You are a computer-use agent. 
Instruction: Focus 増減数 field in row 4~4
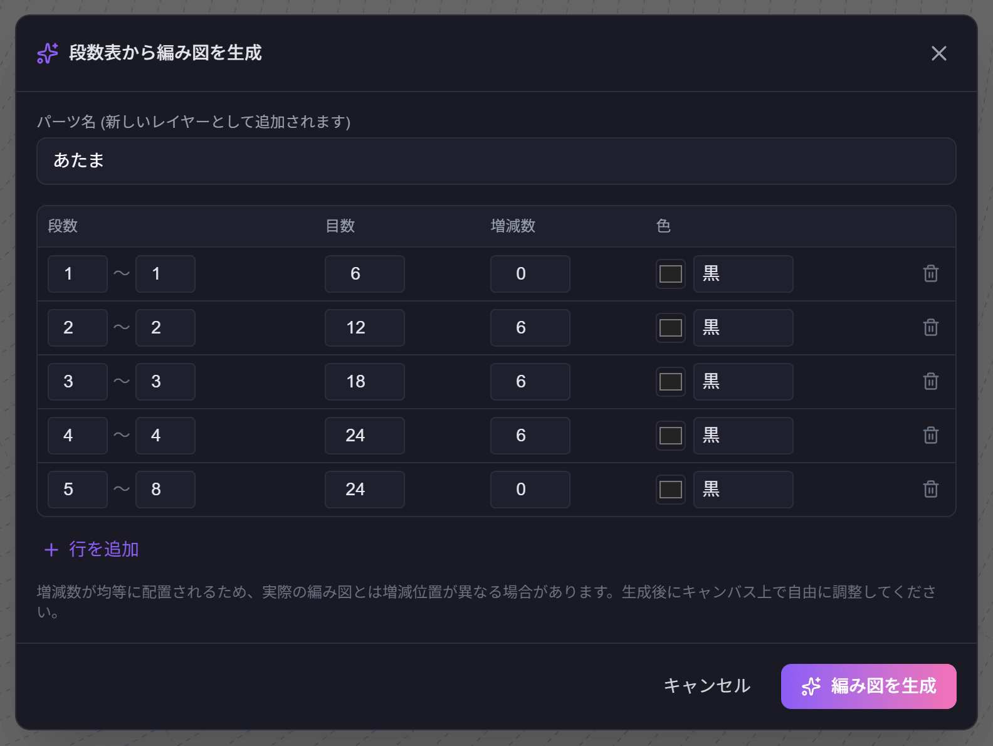click(x=530, y=436)
